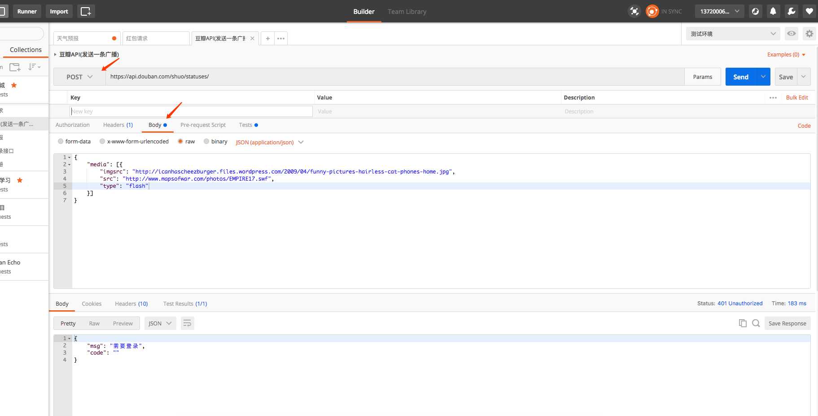The width and height of the screenshot is (818, 416).
Task: Open the tab options ellipsis menu
Action: click(281, 39)
